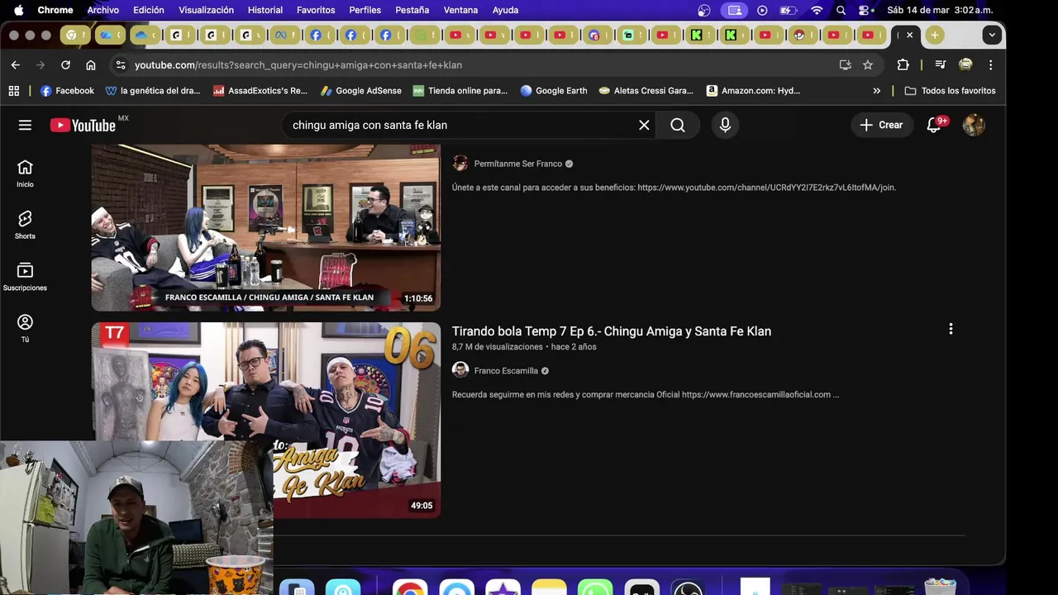Expand the tab search dropdown arrow
Screen dimensions: 1058x595
coord(992,35)
